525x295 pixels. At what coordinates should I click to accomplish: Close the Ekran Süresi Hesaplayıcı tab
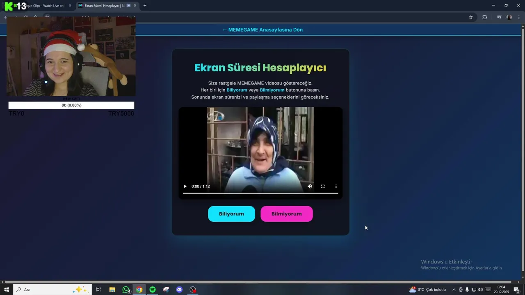click(135, 6)
